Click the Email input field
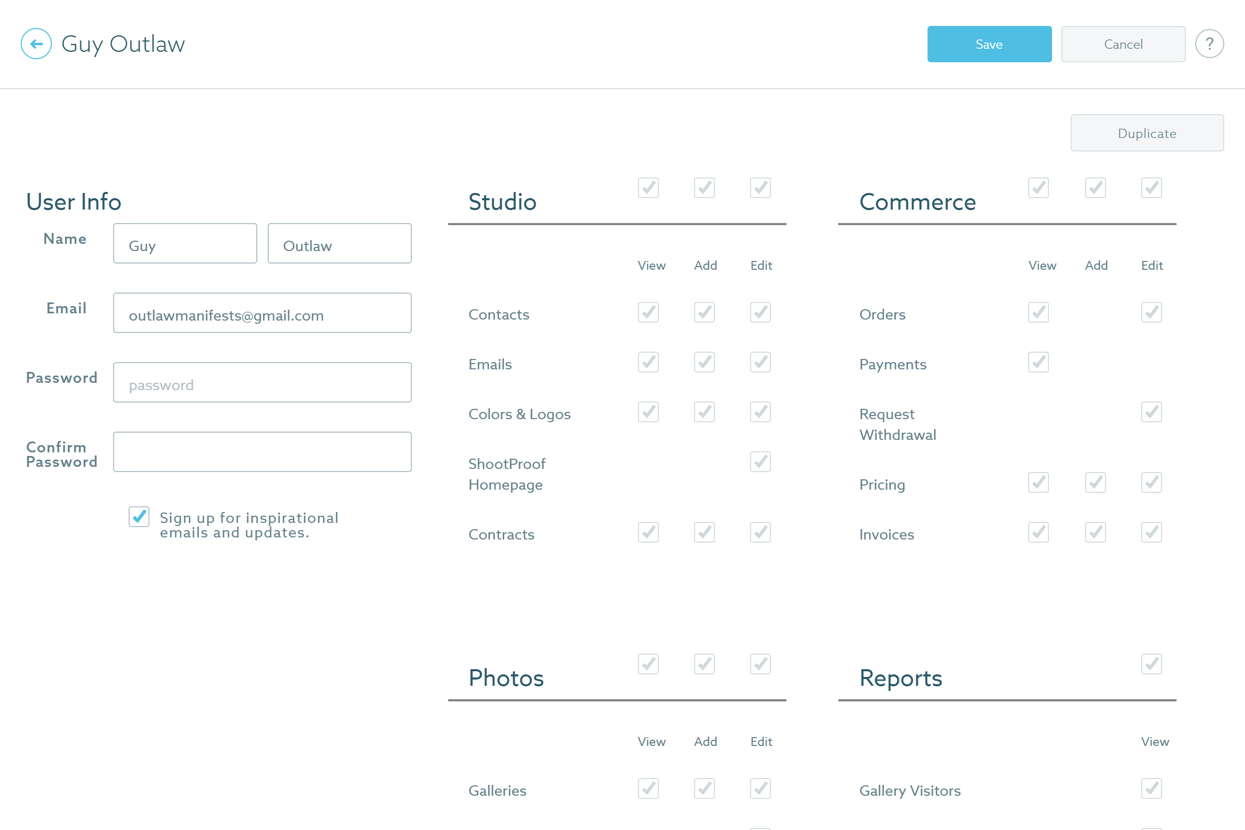This screenshot has width=1245, height=830. [x=262, y=313]
